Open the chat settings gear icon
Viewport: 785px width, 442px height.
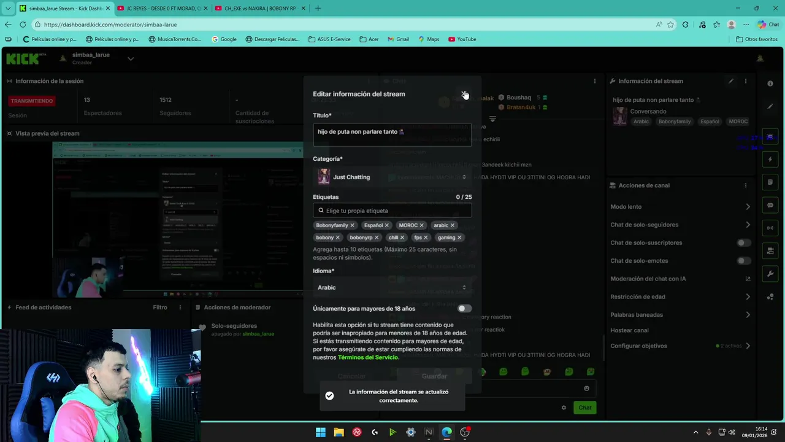click(x=564, y=408)
